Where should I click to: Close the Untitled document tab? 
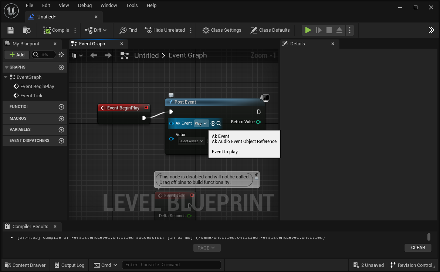96,17
